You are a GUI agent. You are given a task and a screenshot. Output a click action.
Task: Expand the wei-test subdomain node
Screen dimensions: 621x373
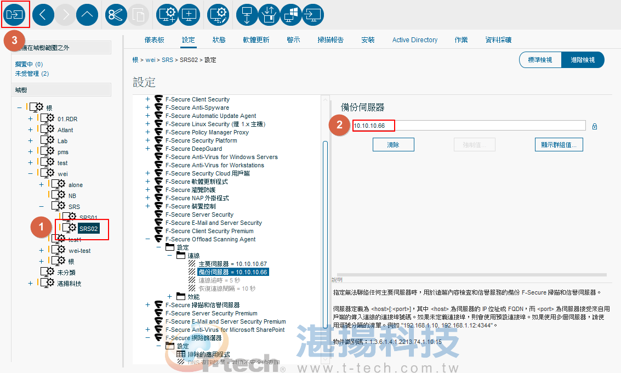point(41,251)
